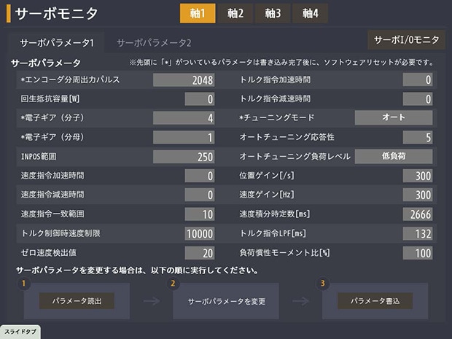This screenshot has width=452, height=339.
Task: Click the トルク指令LPF value 132
Action: pos(418,233)
